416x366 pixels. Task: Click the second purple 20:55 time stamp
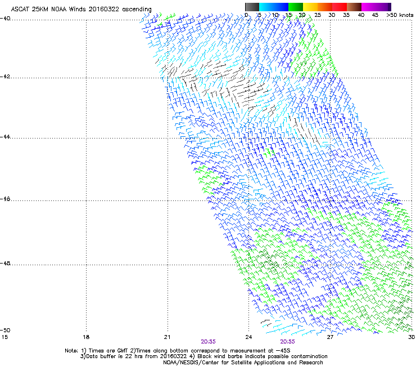(x=288, y=342)
